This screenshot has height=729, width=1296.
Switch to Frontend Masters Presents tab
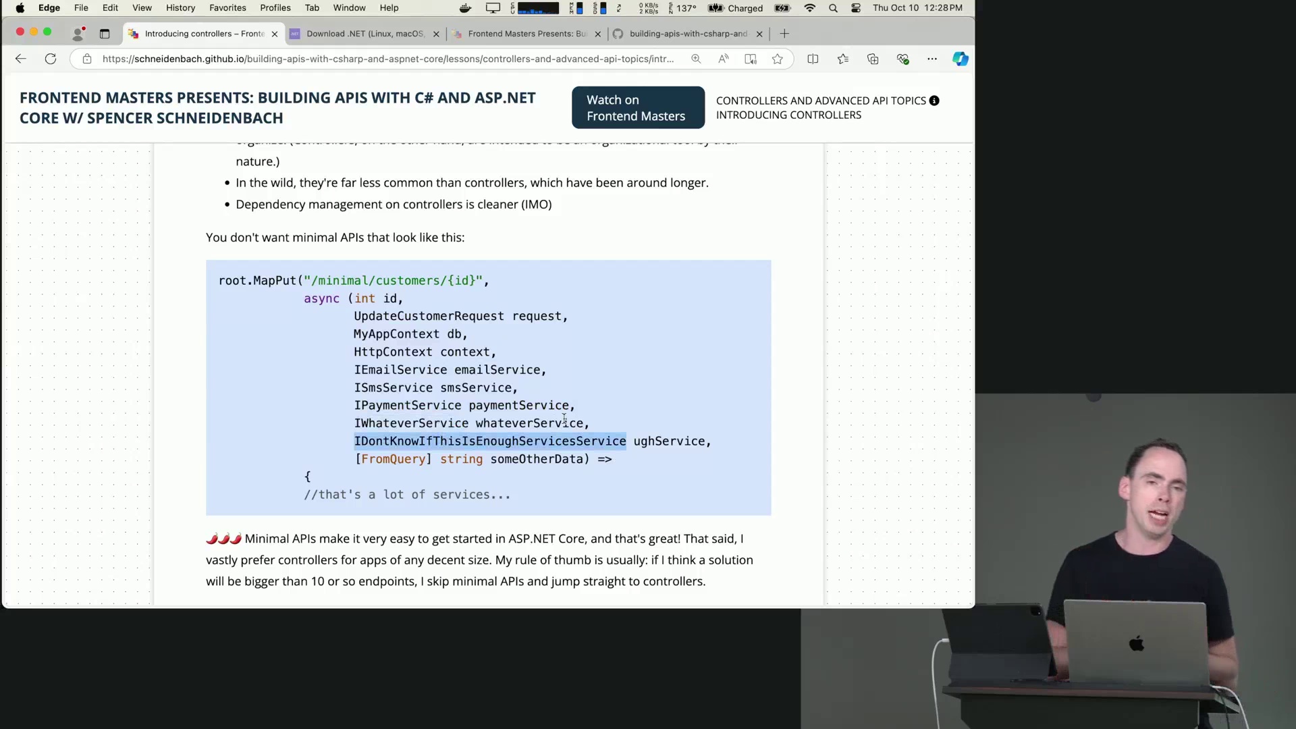526,34
